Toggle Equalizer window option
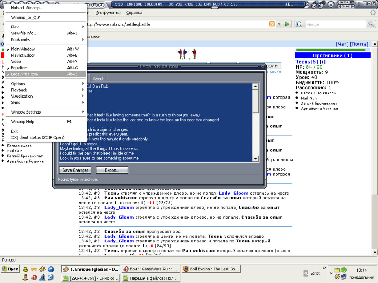Viewport: 378px width, 283px height. click(x=46, y=68)
